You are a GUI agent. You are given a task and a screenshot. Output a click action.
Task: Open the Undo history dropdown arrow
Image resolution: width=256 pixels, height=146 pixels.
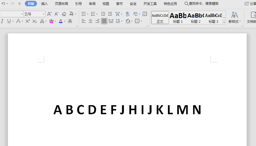pos(7,4)
